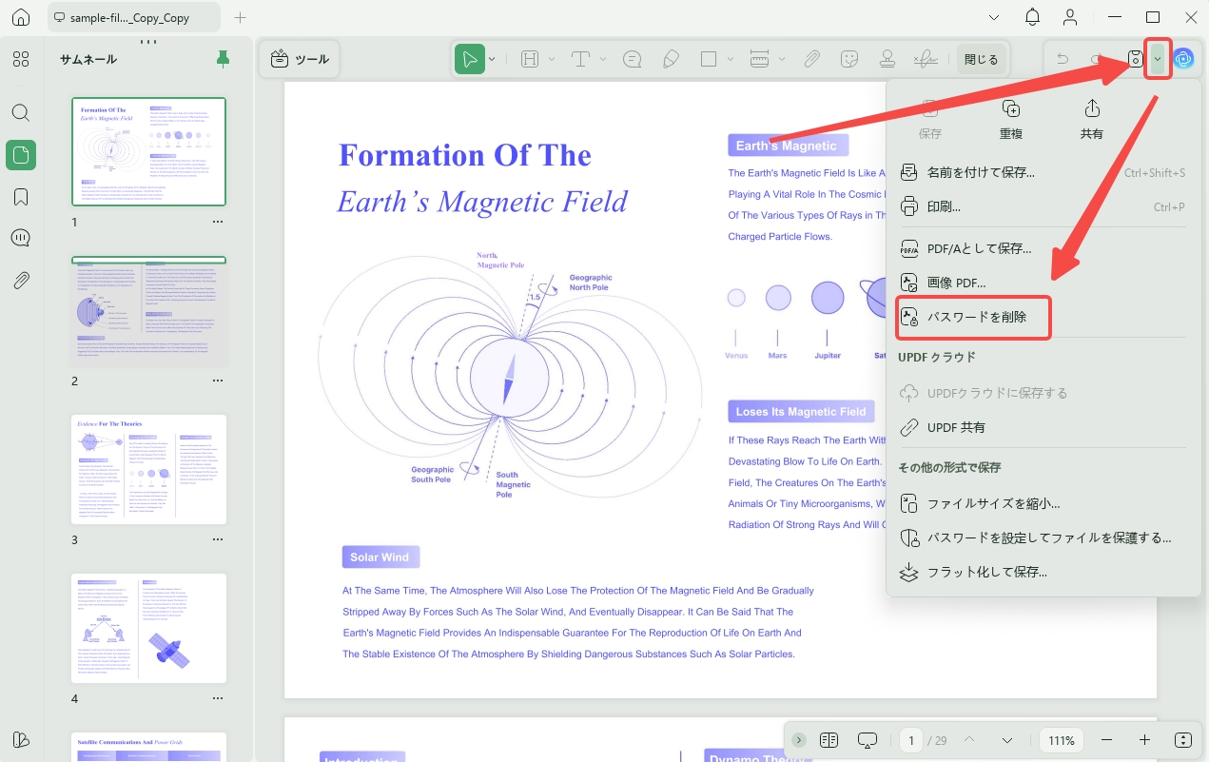1209x762 pixels.
Task: Collapse the bottom page bar with its arrow
Action: (799, 740)
